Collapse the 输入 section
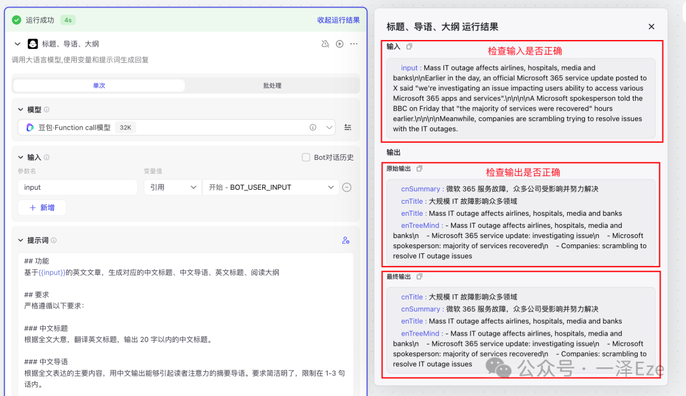Viewport: 686px width, 396px height. (x=20, y=157)
